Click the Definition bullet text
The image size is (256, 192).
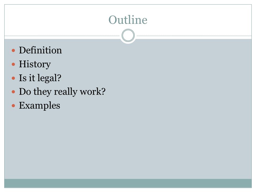(x=40, y=50)
